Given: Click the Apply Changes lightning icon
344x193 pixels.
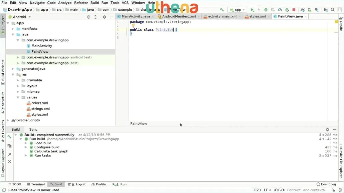Looking at the screenshot, I should pyautogui.click(x=259, y=10).
